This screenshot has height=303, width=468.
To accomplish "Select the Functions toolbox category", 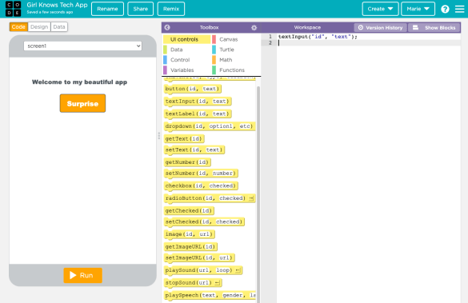I will point(236,70).
